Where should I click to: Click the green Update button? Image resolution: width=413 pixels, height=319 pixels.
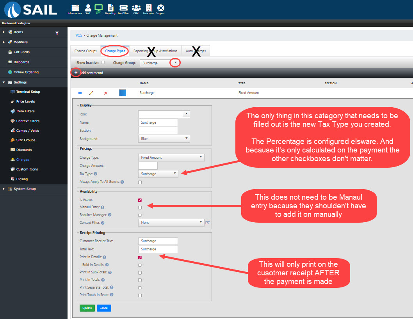coord(87,308)
